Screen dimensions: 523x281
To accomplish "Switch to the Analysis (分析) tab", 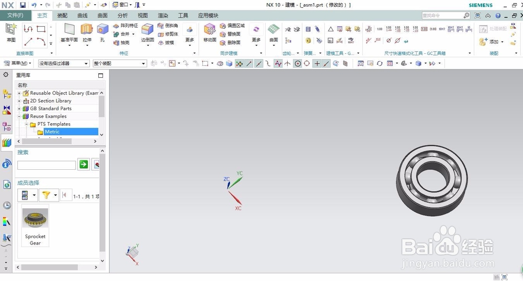I will (122, 15).
